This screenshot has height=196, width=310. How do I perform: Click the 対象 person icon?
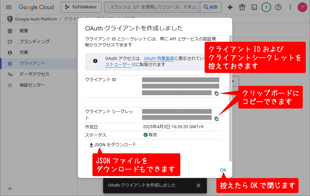10,52
